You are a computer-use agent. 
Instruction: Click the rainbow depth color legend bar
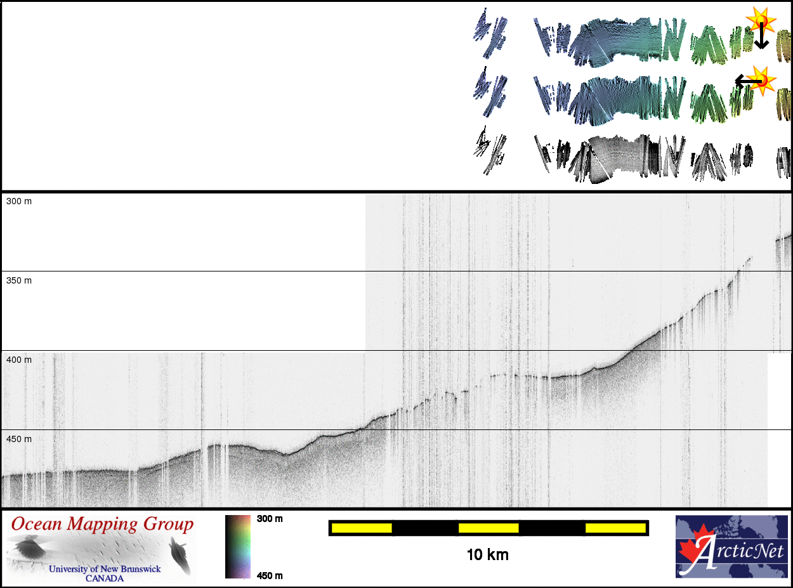[x=238, y=547]
